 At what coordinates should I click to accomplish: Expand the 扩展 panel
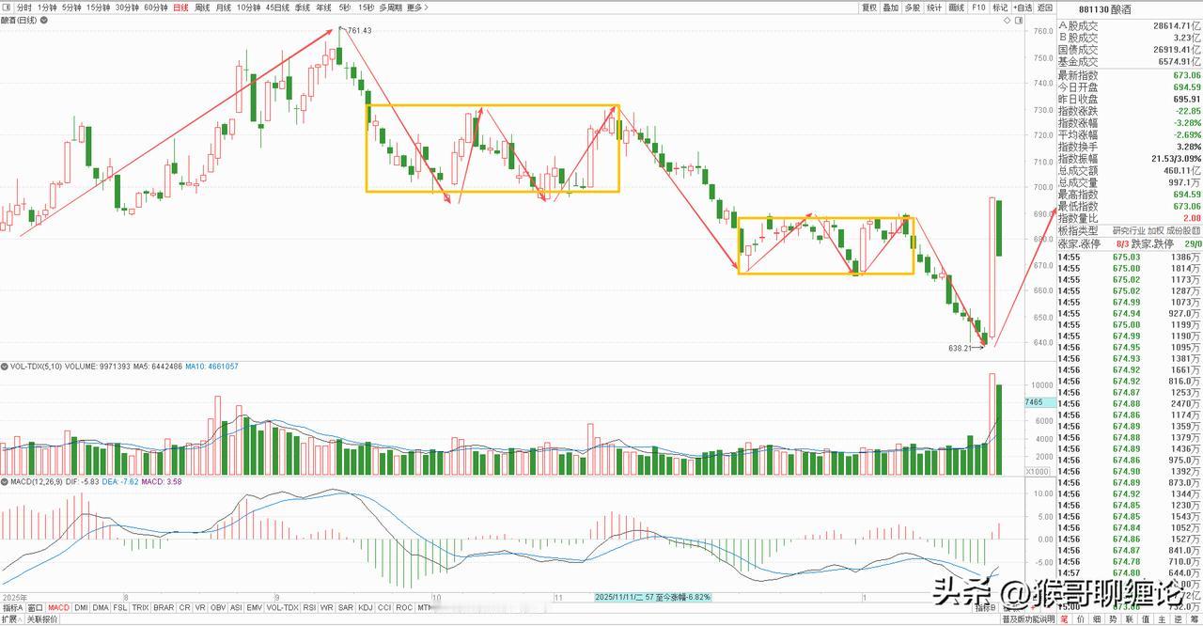[11, 619]
